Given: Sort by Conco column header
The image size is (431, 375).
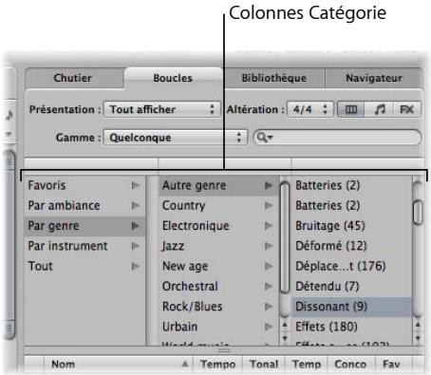Looking at the screenshot, I should [351, 365].
